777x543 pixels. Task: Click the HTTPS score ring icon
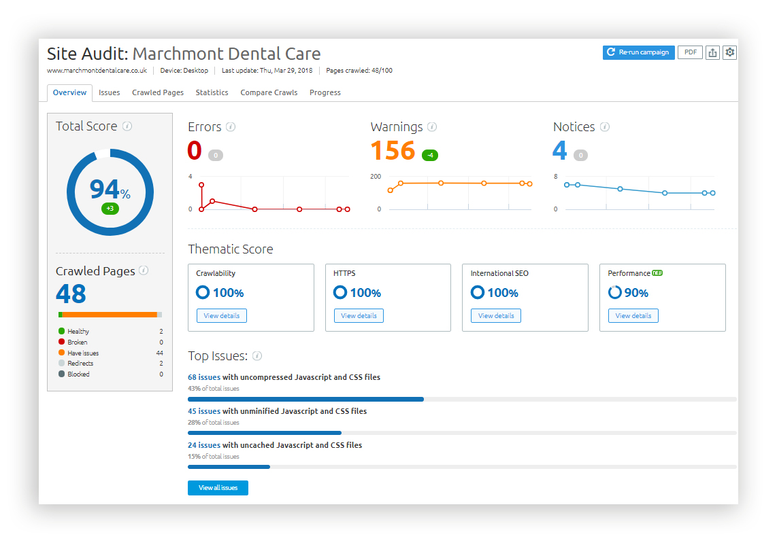coord(340,292)
